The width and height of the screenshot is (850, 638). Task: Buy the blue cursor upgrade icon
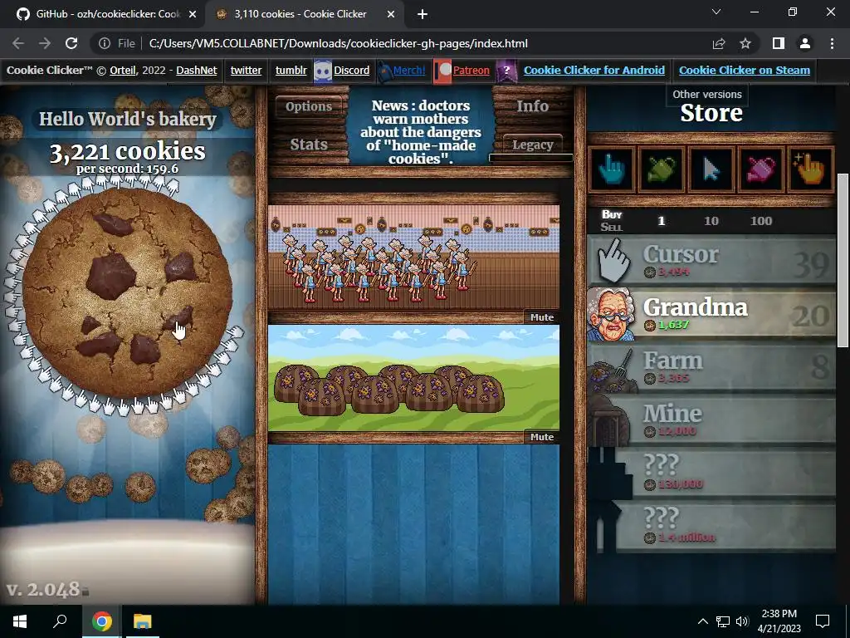(612, 169)
